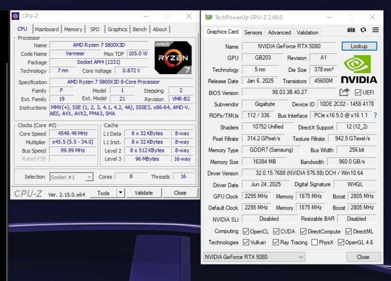Click CPU-Z Close button
Image resolution: width=391 pixels, height=281 pixels.
[x=180, y=193]
